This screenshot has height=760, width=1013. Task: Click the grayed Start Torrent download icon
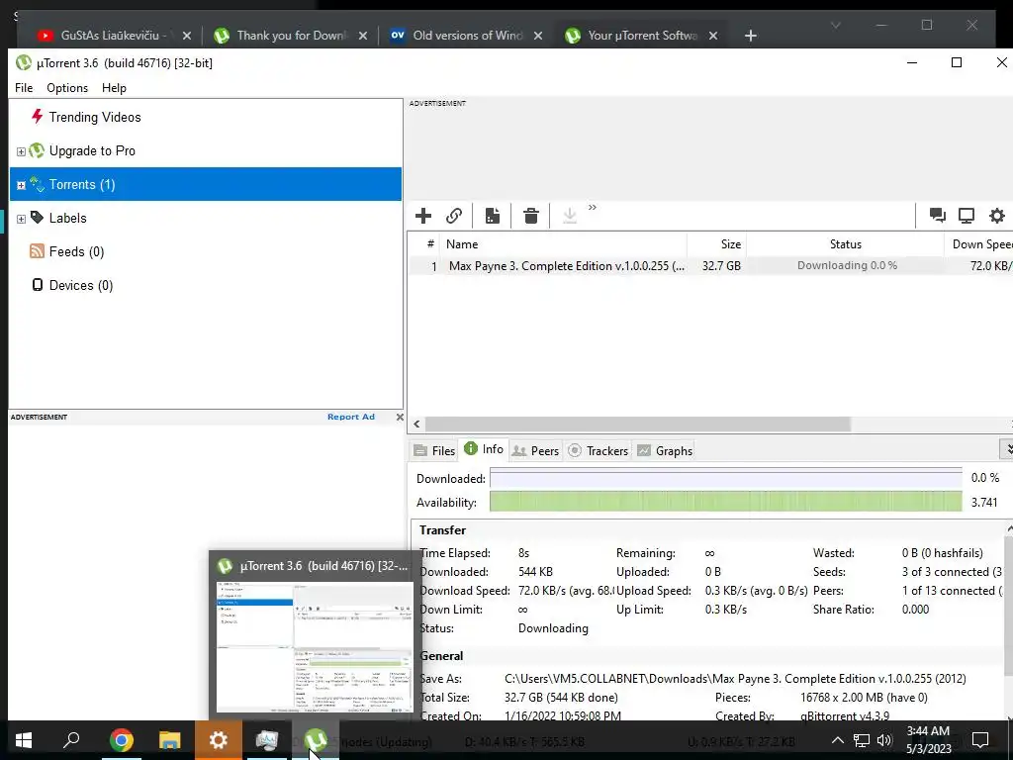tap(569, 215)
